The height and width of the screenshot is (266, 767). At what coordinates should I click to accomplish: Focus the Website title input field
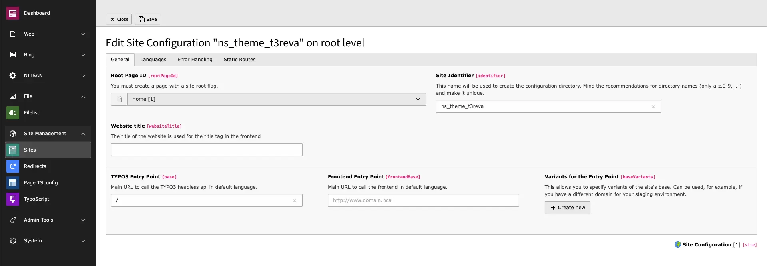[x=207, y=150]
